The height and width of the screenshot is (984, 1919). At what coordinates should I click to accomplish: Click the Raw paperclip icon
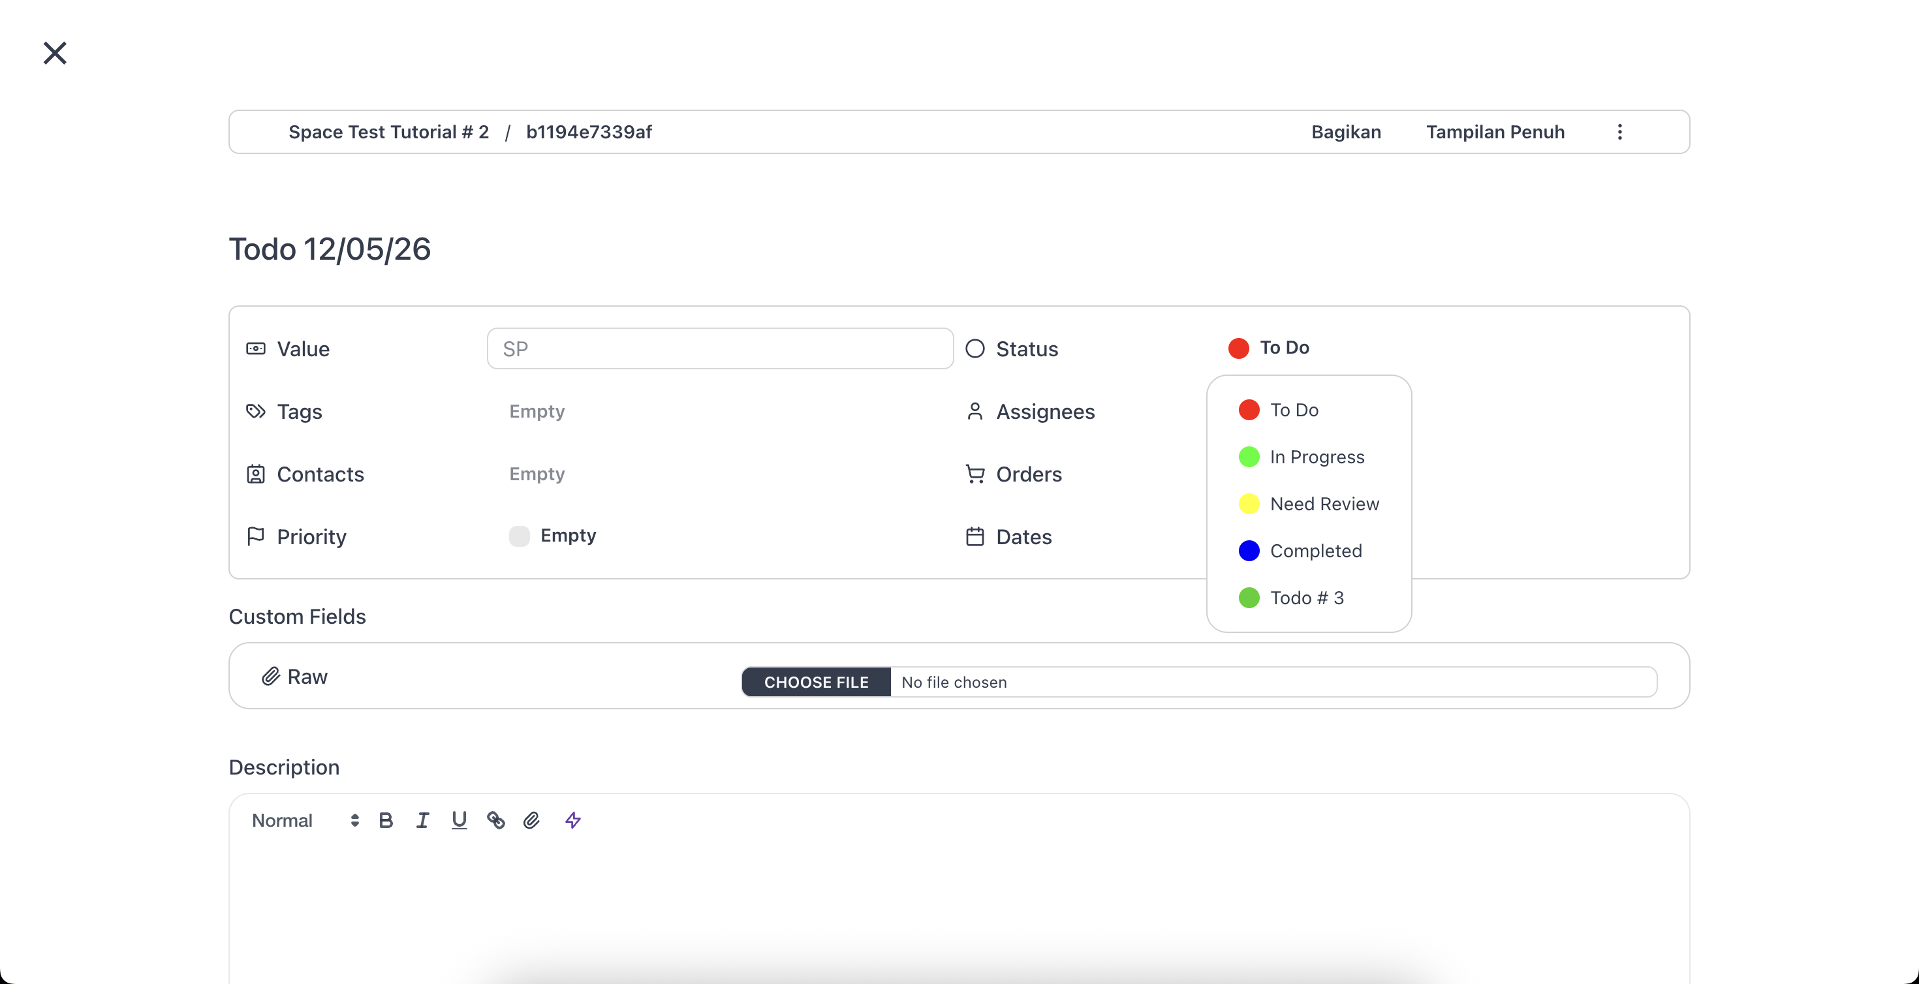[270, 677]
